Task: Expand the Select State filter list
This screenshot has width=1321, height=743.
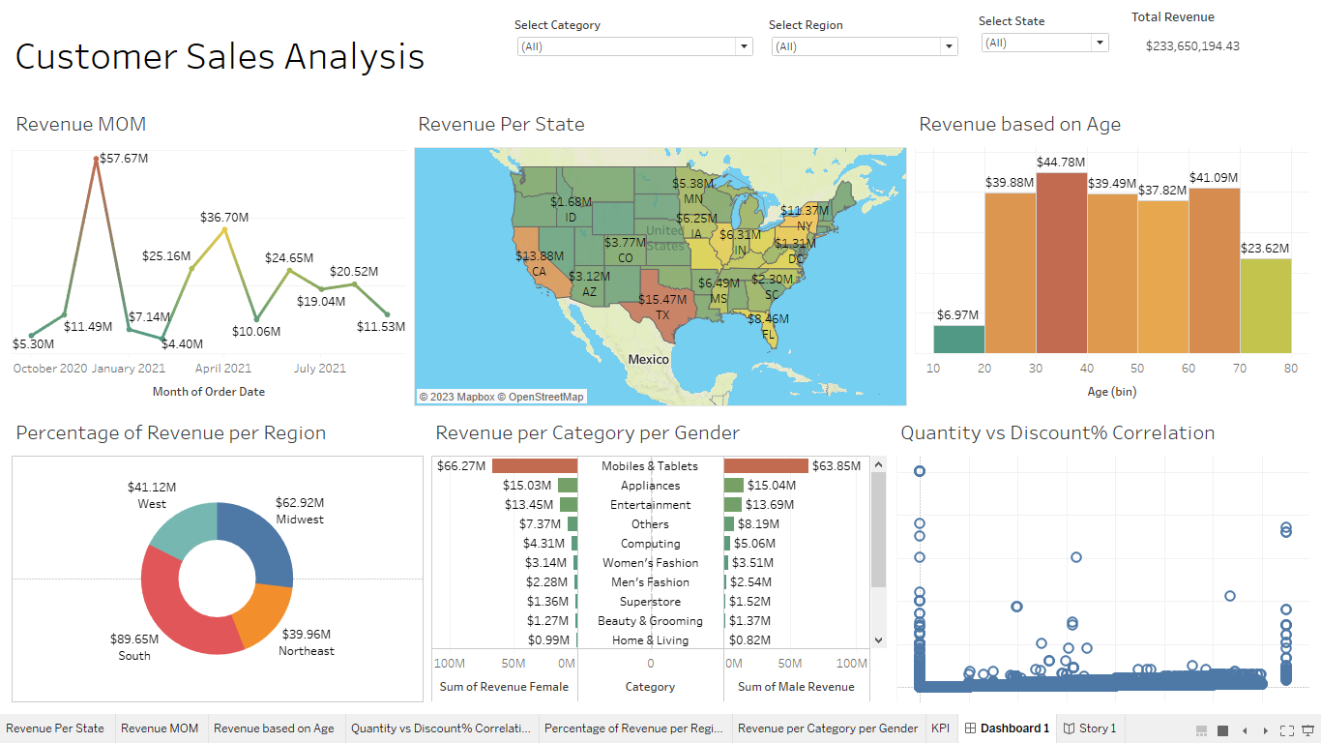Action: (1100, 42)
